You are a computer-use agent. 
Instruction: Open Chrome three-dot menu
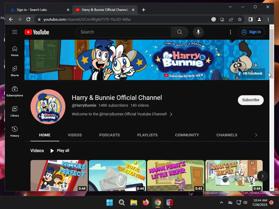coord(268,19)
